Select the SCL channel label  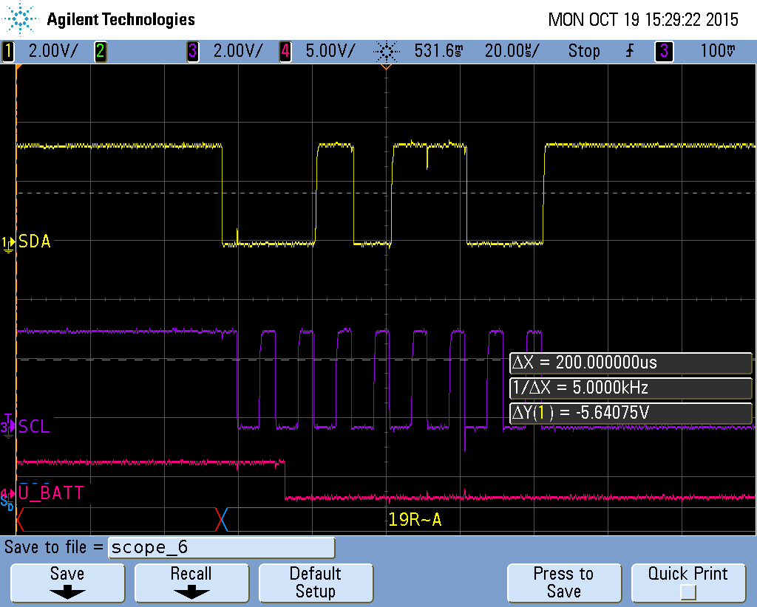35,426
